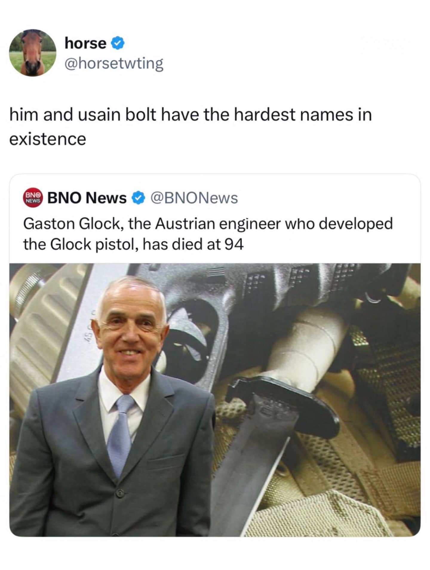Click the gray suit jacket button
Screen dimensions: 430x570
[120, 493]
